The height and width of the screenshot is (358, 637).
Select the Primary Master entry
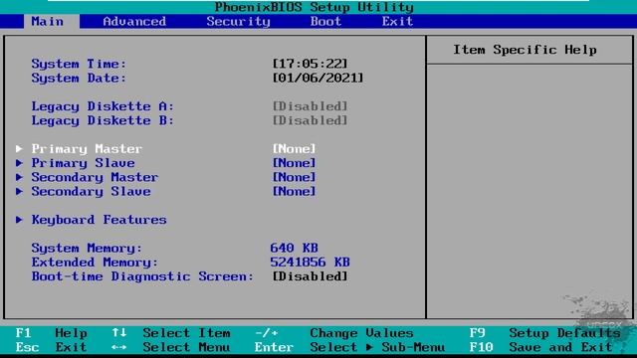87,149
